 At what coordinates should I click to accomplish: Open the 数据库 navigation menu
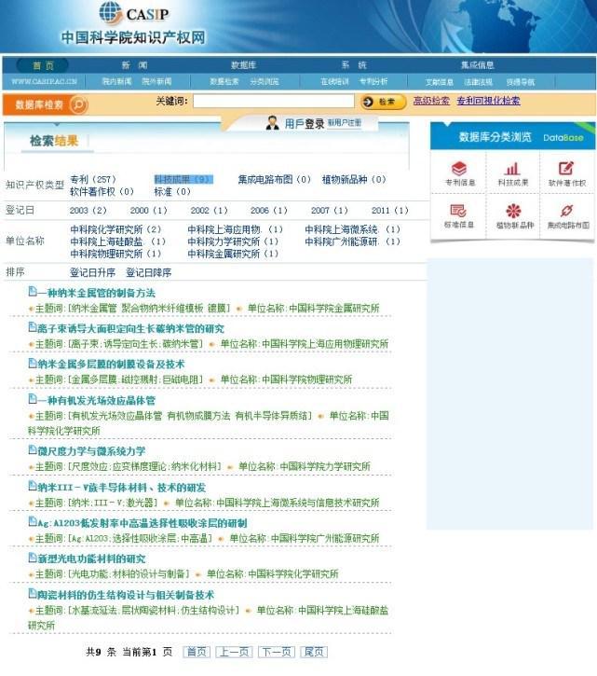[243, 65]
